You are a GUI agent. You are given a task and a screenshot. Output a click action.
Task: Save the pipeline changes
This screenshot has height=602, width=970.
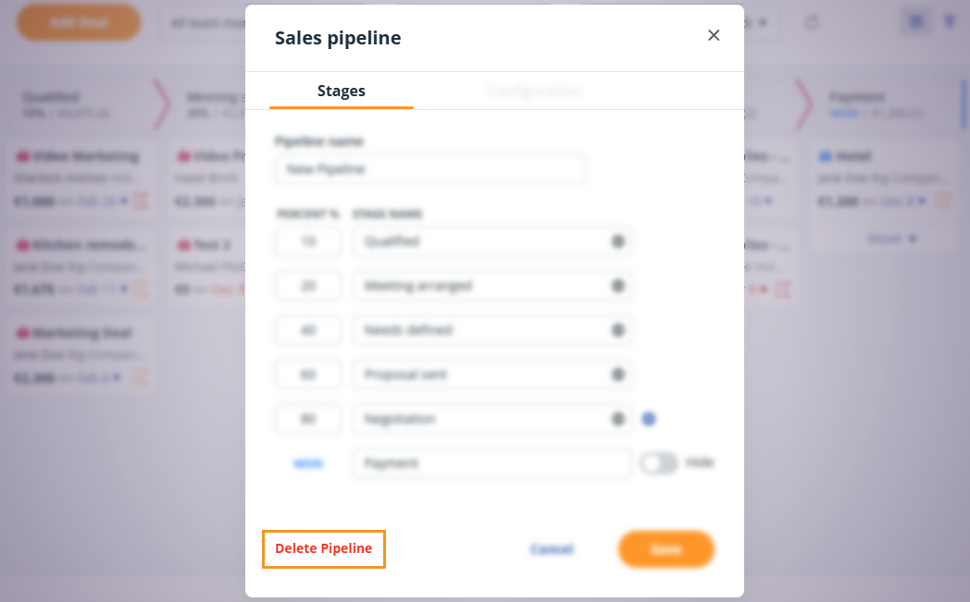(665, 548)
